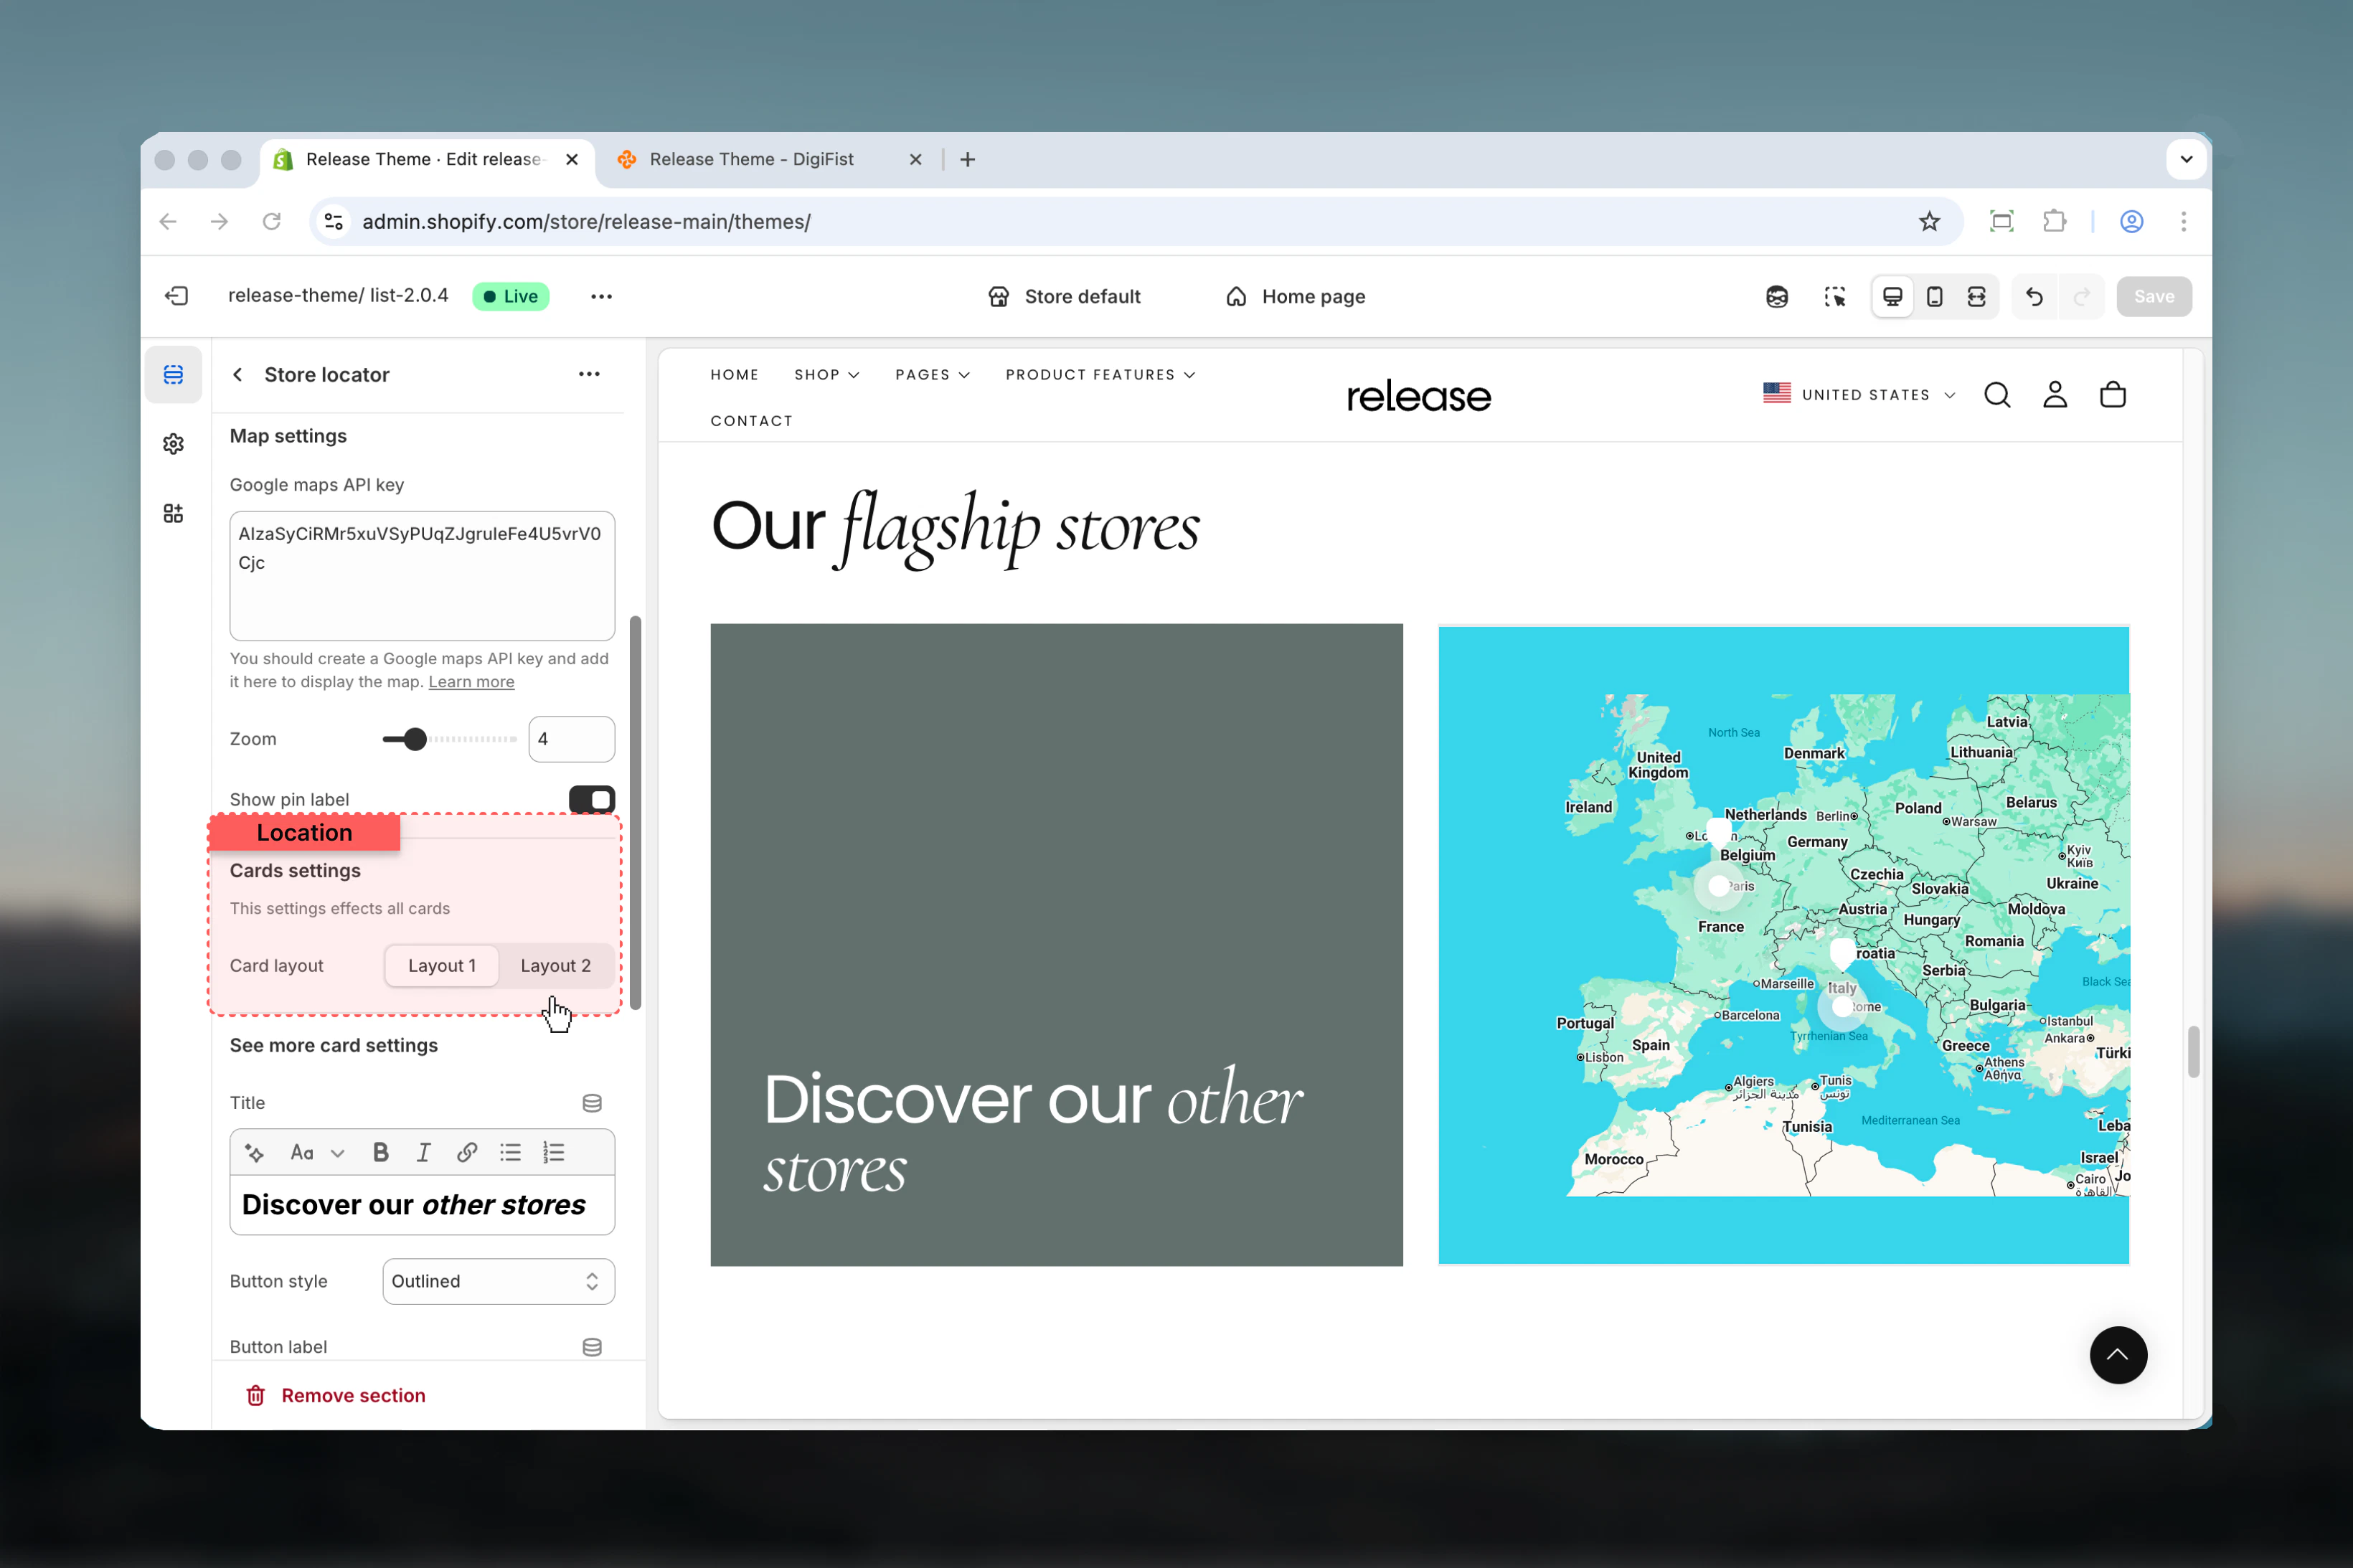Connect dynamic source for Button label
Image resolution: width=2353 pixels, height=1568 pixels.
click(592, 1347)
